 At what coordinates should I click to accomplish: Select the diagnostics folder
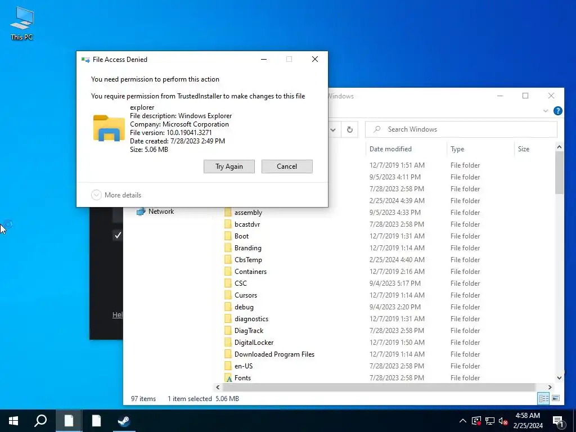[251, 319]
